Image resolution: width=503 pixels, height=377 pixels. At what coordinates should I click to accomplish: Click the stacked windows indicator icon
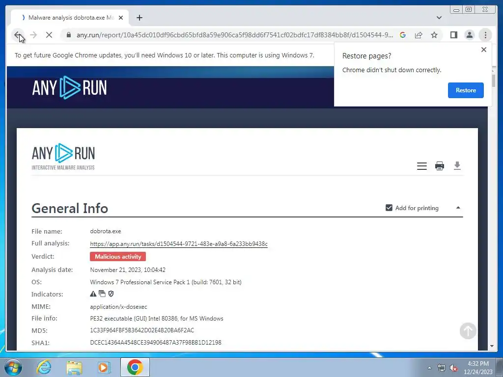102,294
